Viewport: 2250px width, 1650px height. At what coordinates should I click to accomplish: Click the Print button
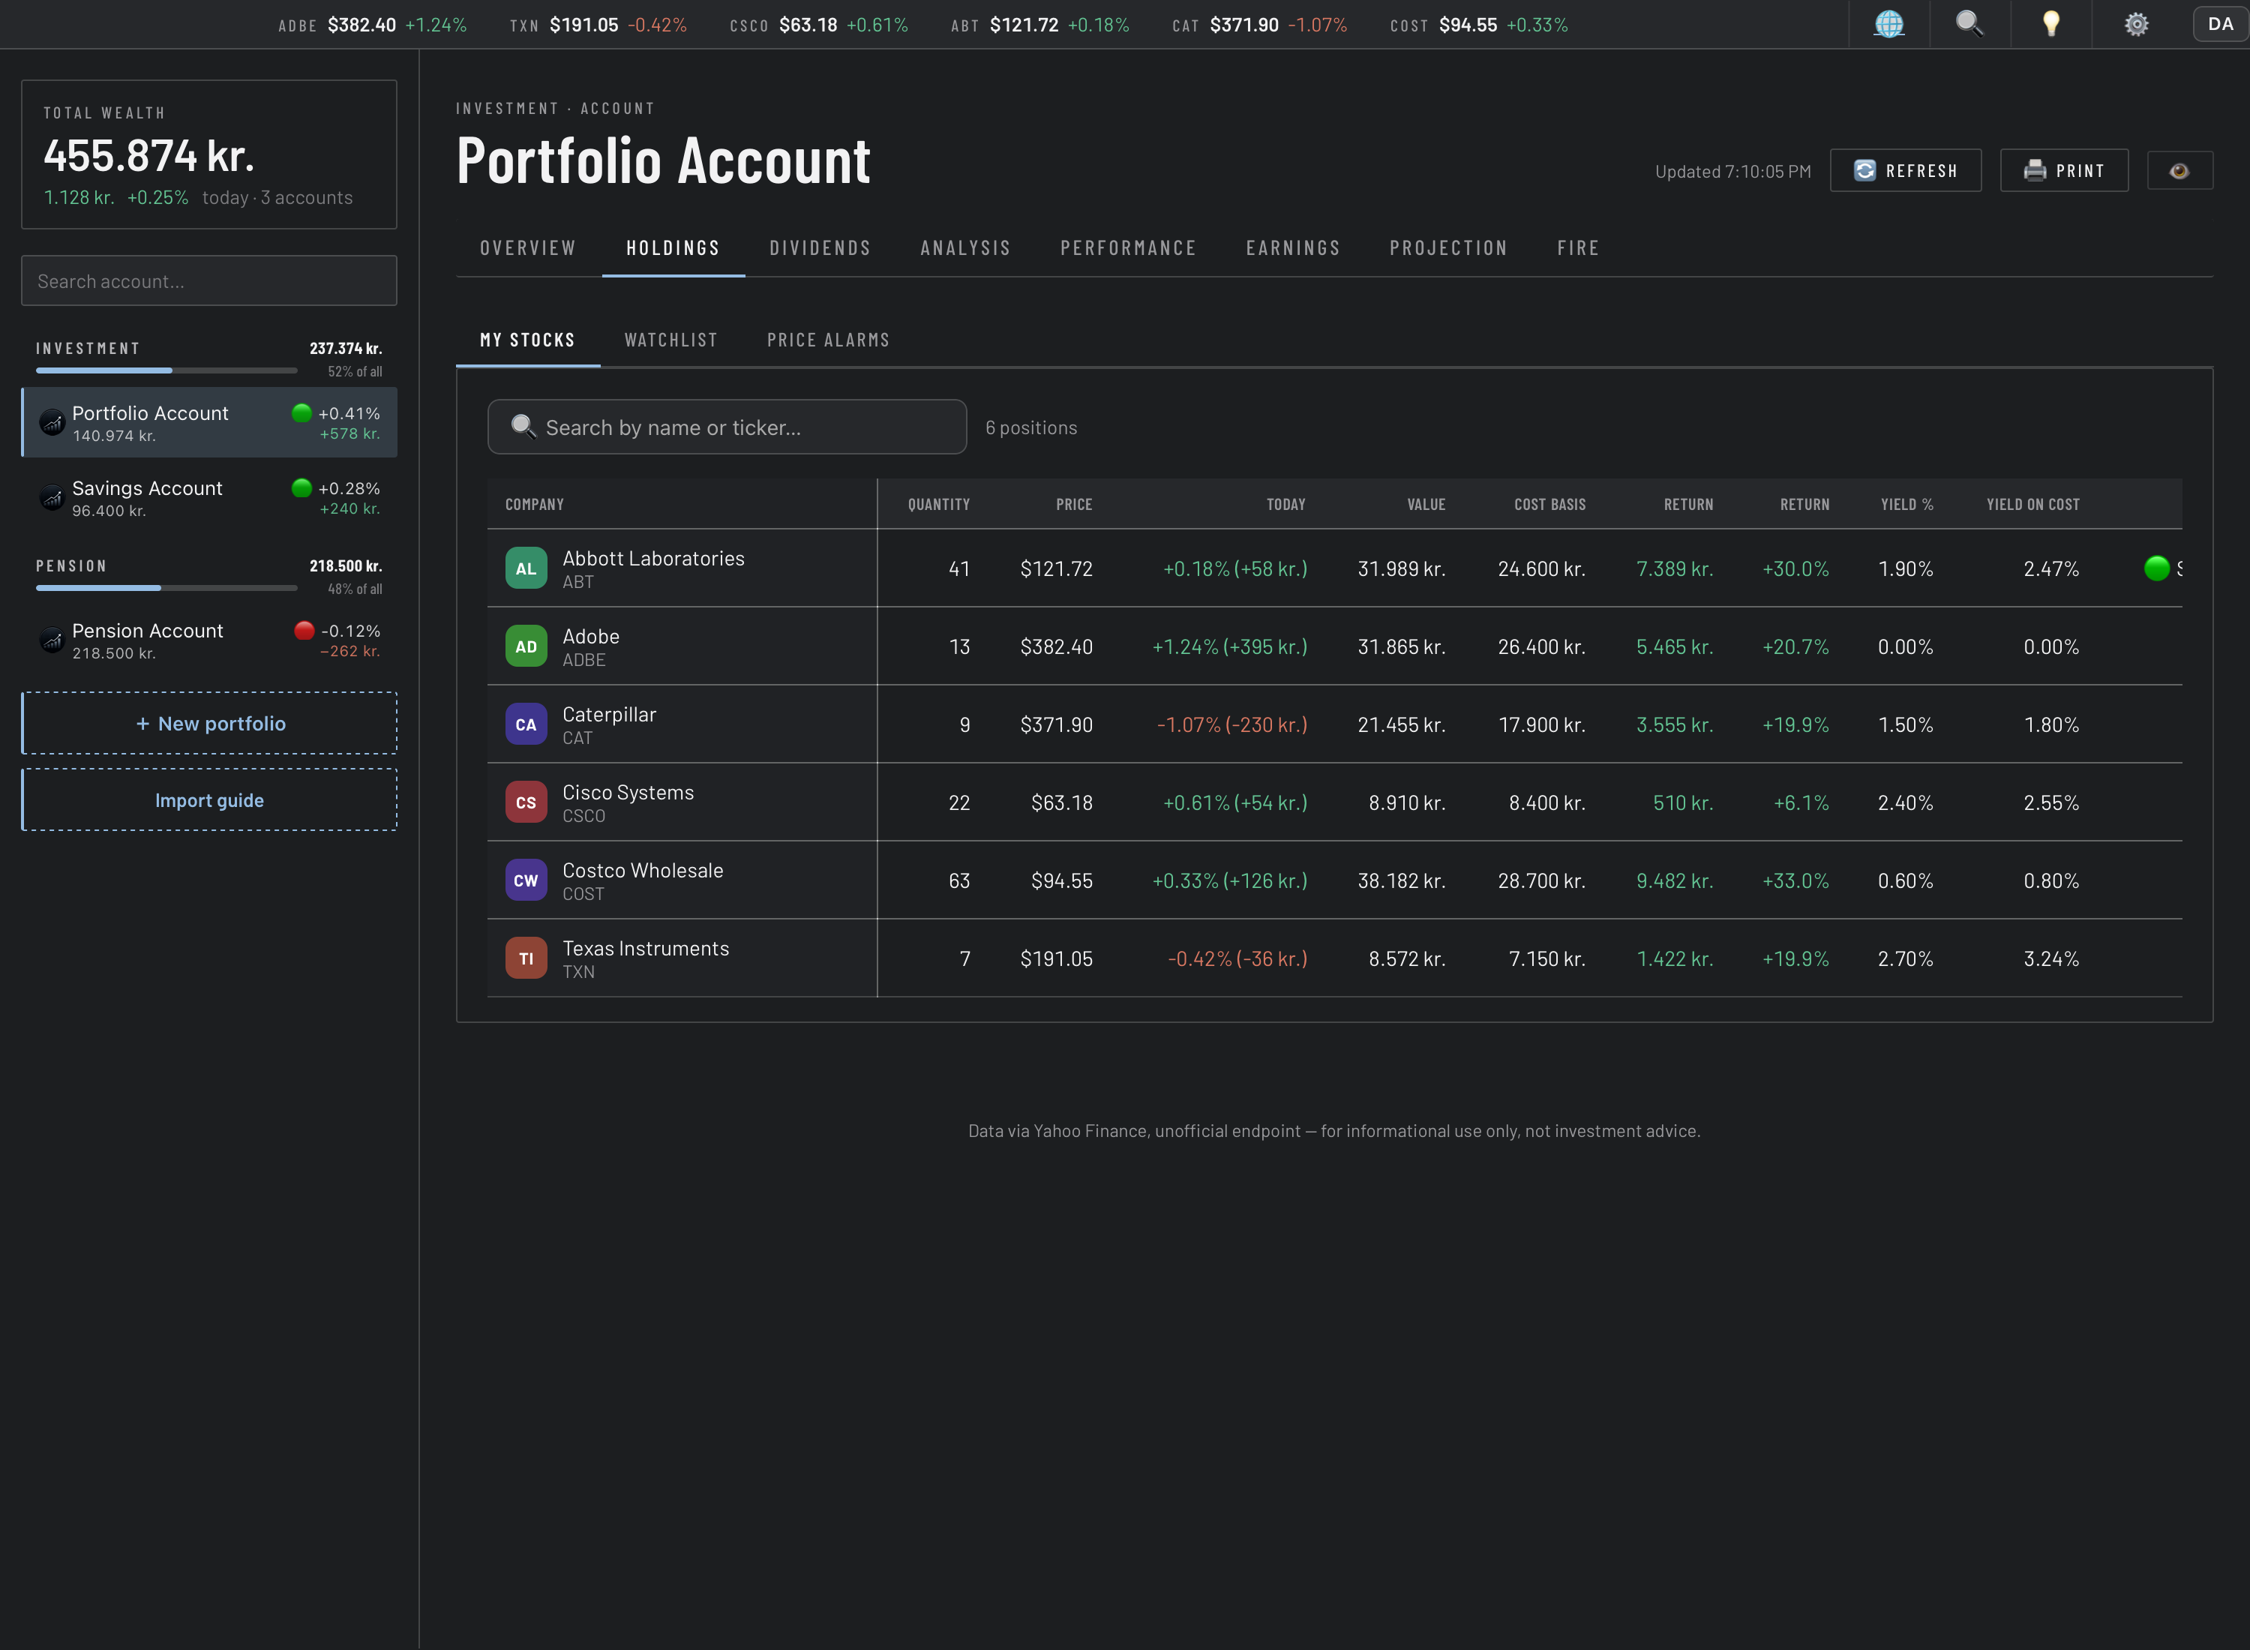point(2063,171)
